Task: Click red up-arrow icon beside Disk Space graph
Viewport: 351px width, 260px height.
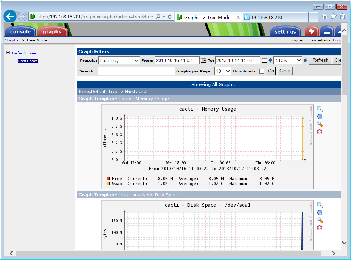Action: (x=320, y=228)
